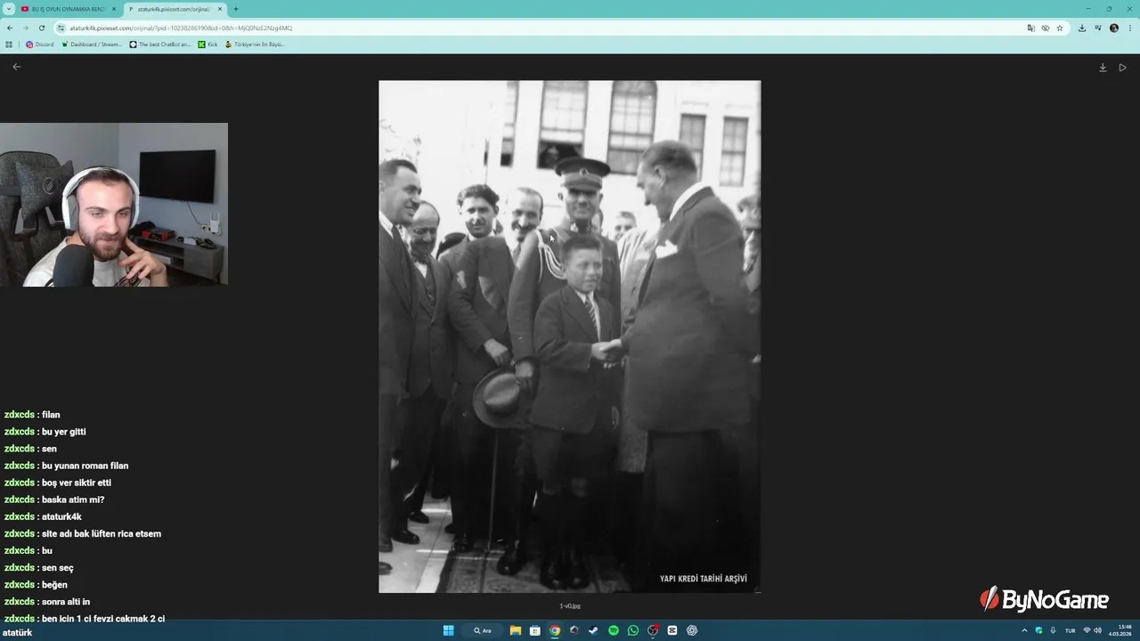This screenshot has height=641, width=1140.
Task: Click the Chrome icon in the taskbar
Action: [554, 630]
